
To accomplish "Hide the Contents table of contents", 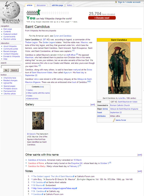I will coord(42,87).
